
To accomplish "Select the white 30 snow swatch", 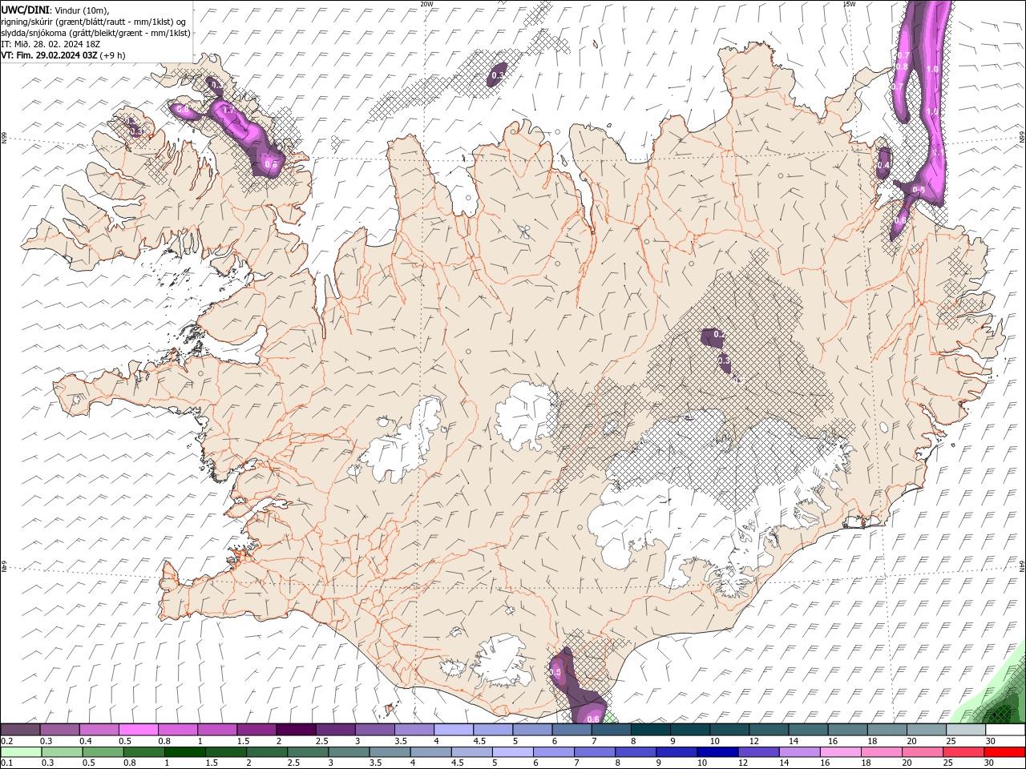I will 1004,730.
